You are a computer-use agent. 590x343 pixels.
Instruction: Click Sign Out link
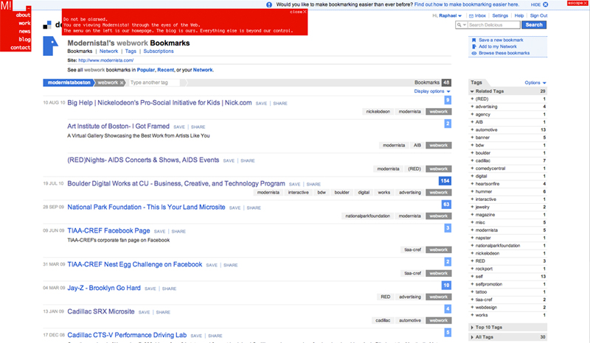coord(538,15)
